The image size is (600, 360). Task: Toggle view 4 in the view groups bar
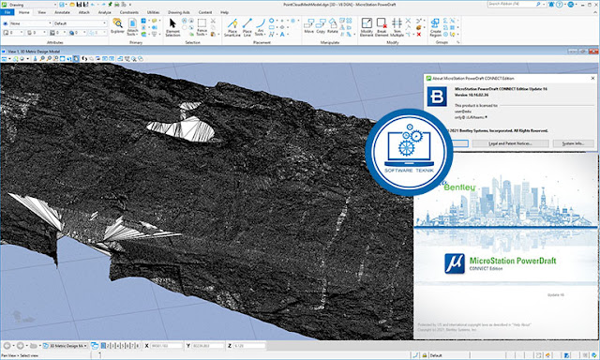(x=118, y=346)
